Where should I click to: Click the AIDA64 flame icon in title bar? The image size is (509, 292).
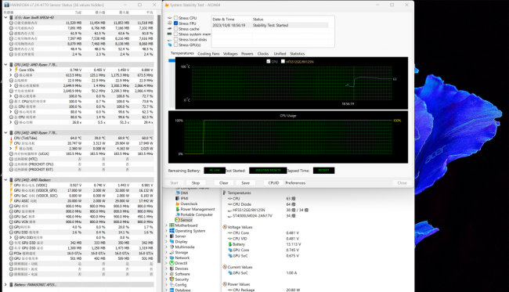click(x=167, y=5)
